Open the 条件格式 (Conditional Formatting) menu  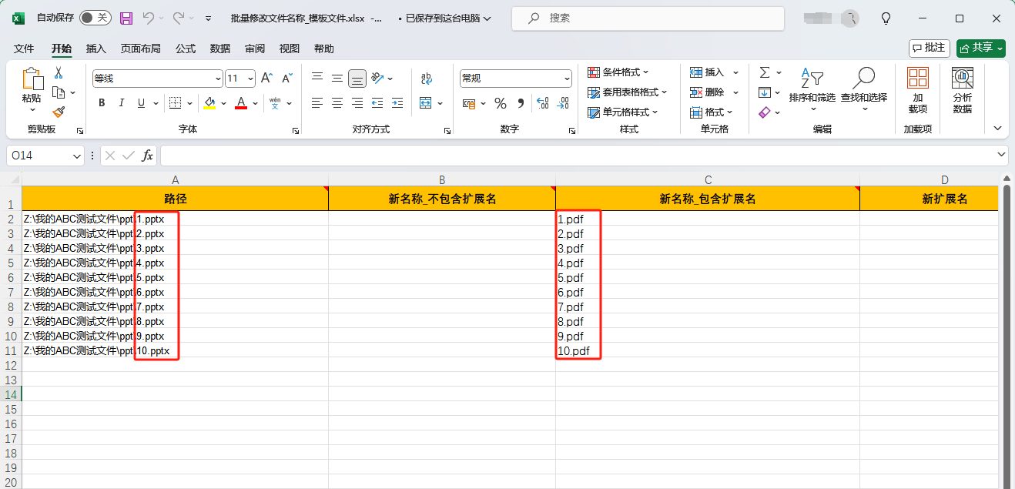click(x=621, y=72)
